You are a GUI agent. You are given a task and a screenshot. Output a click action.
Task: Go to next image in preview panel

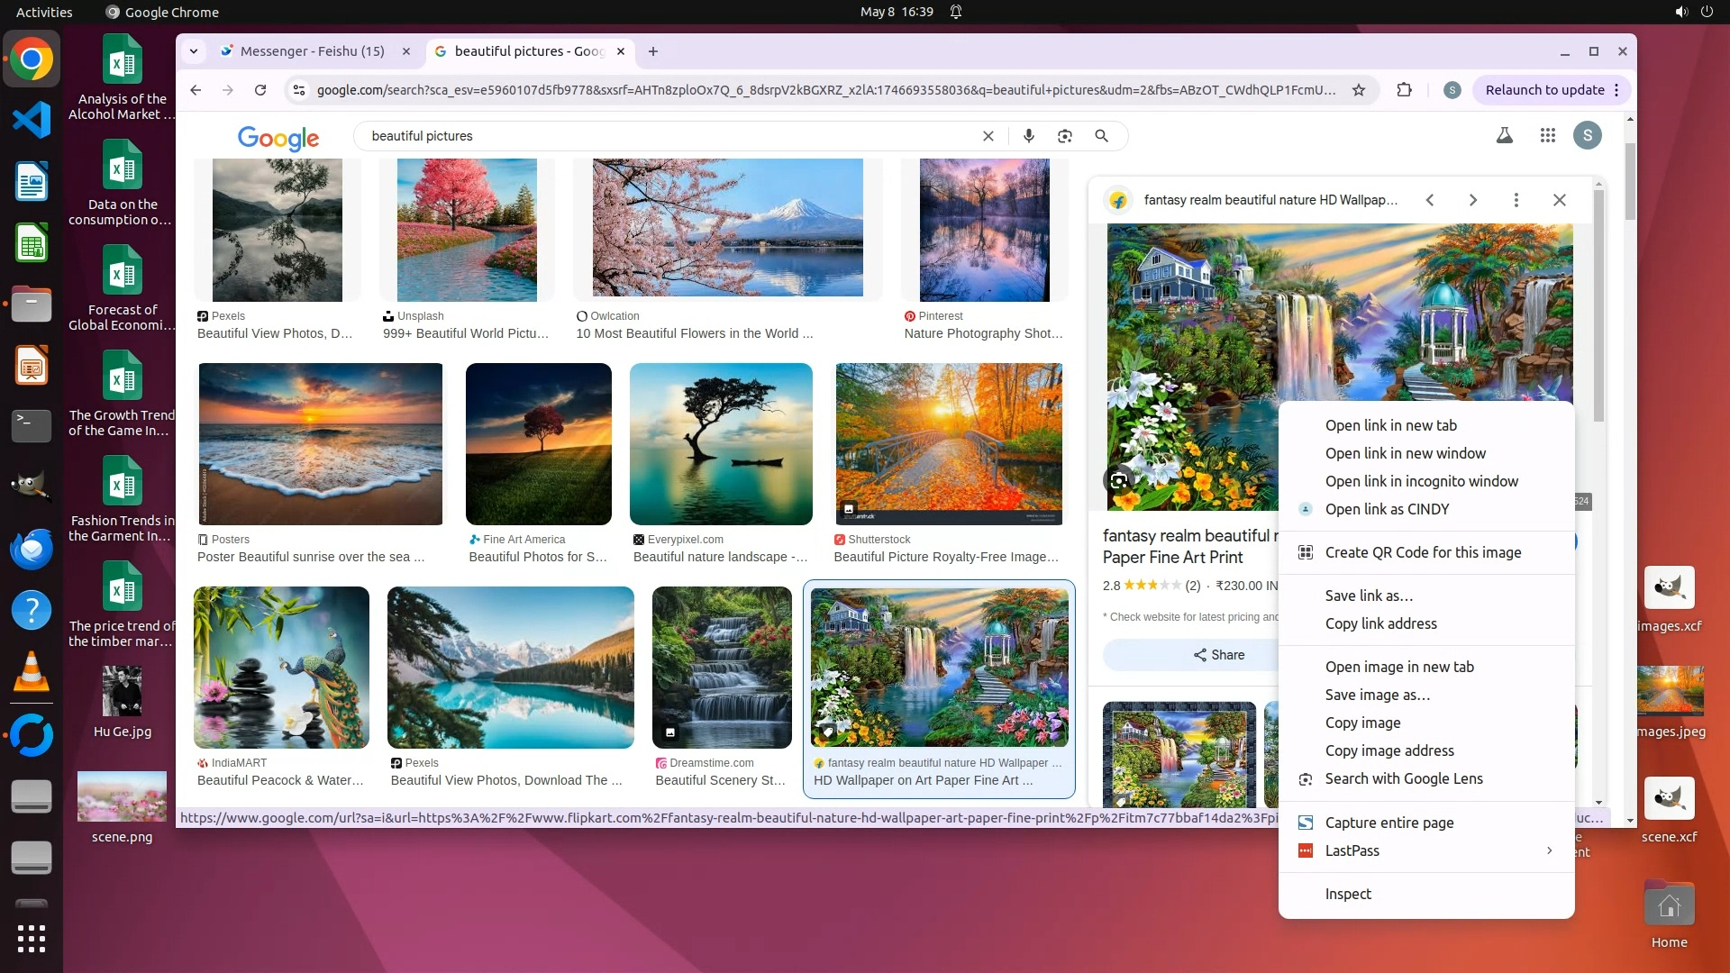click(1472, 200)
